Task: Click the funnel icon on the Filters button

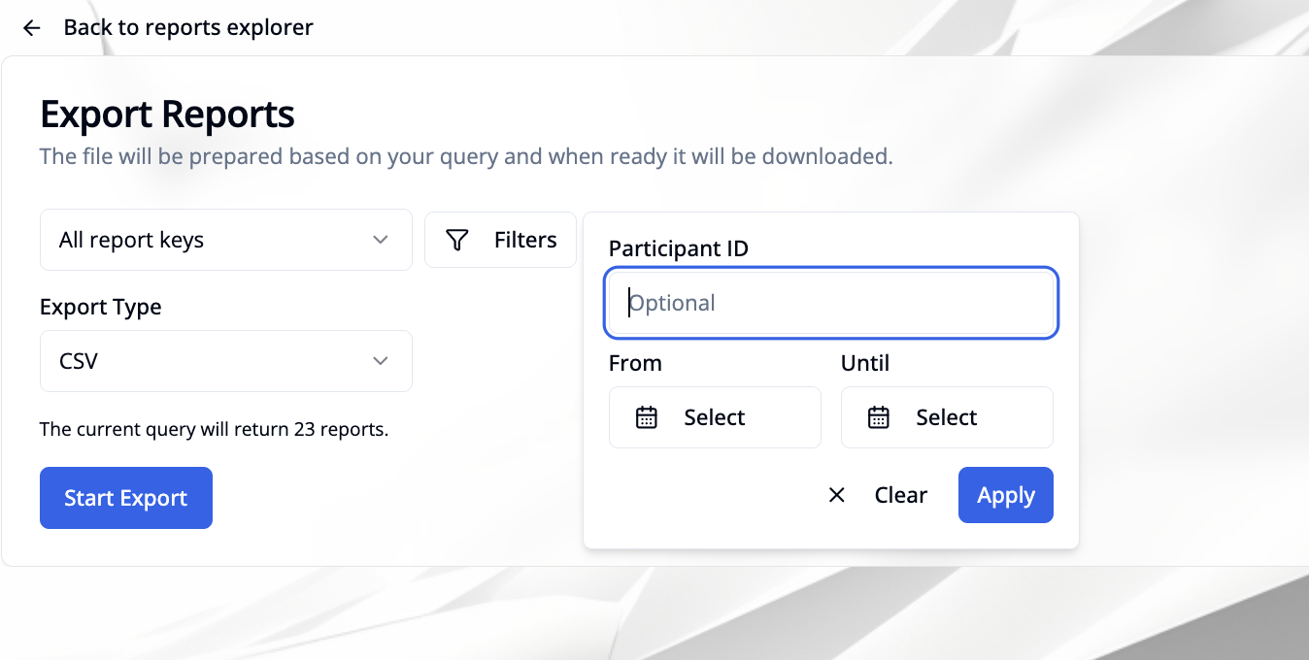Action: (456, 240)
